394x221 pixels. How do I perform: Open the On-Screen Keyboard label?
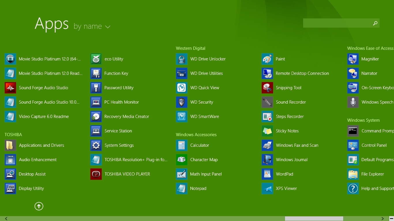[378, 88]
